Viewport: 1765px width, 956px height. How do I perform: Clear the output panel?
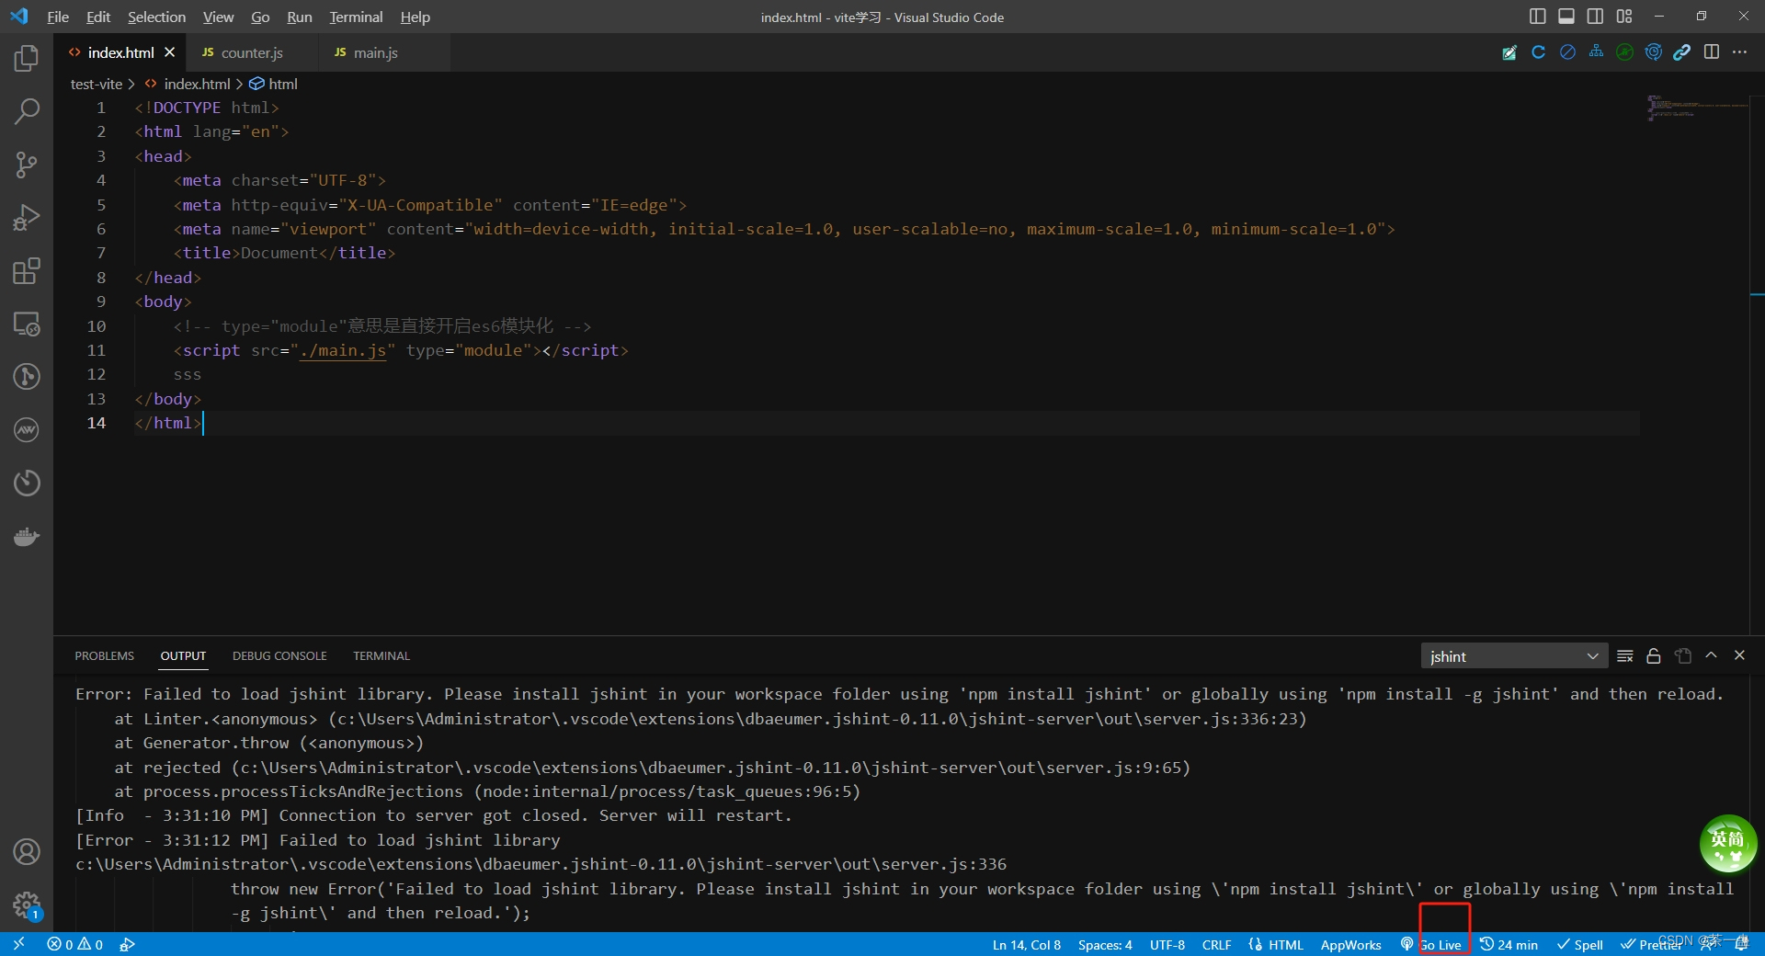[1625, 655]
